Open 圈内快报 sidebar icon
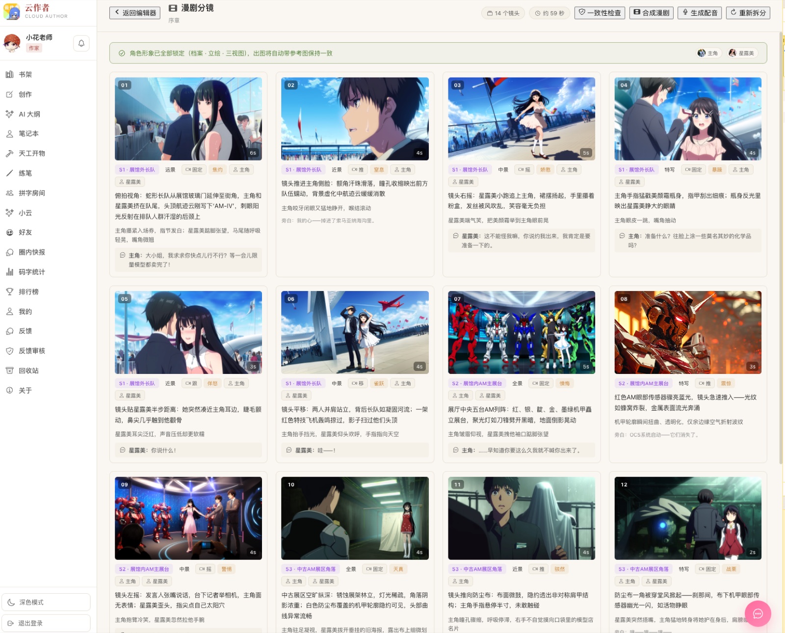The image size is (785, 633). click(9, 252)
